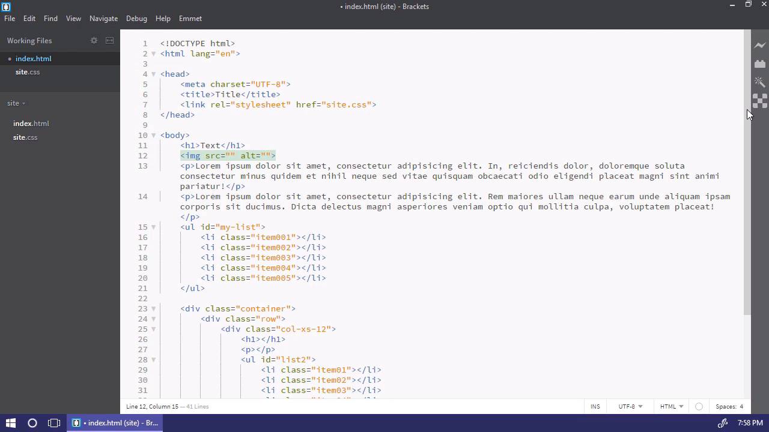
Task: Collapse the body tag fold arrow on line 10
Action: (153, 136)
